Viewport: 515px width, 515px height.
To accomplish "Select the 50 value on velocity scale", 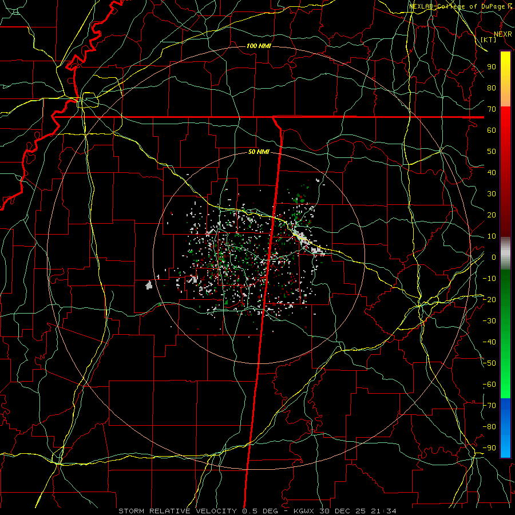I will click(x=492, y=152).
